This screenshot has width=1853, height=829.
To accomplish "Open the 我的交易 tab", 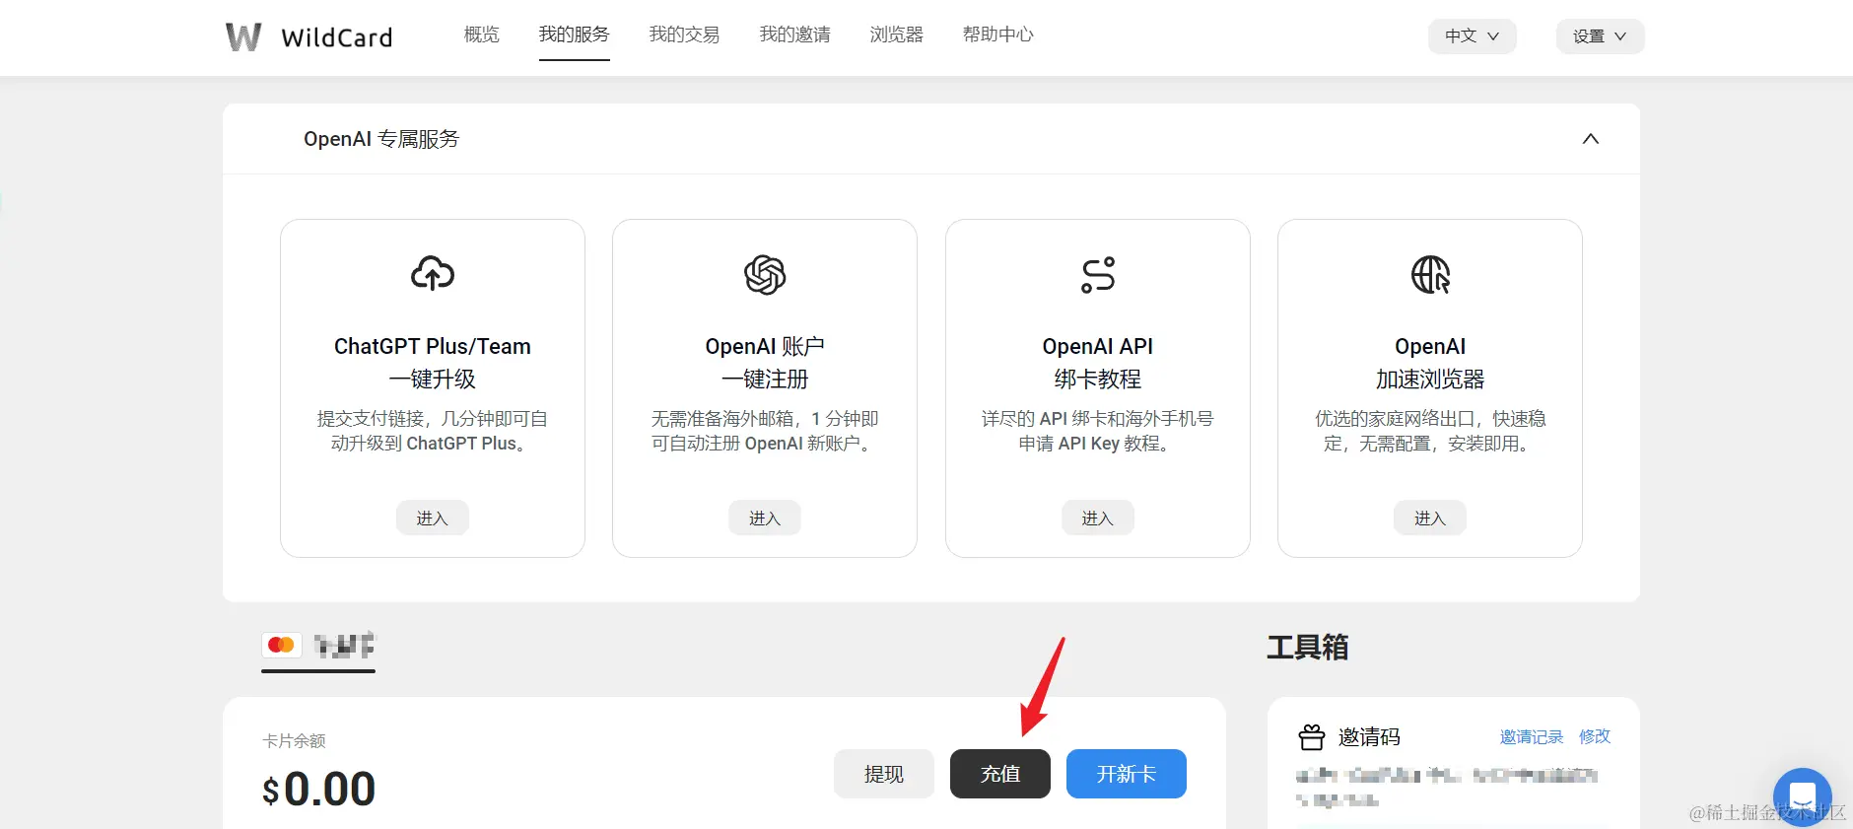I will [x=685, y=35].
